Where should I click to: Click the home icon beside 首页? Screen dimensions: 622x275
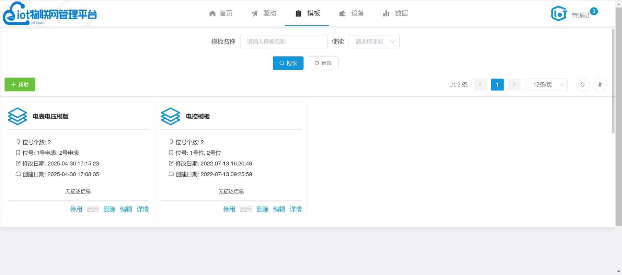pos(213,13)
